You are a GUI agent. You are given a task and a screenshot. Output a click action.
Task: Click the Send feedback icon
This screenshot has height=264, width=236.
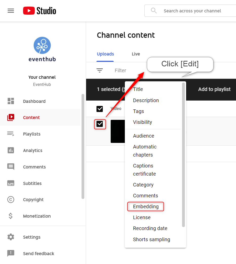pyautogui.click(x=11, y=253)
